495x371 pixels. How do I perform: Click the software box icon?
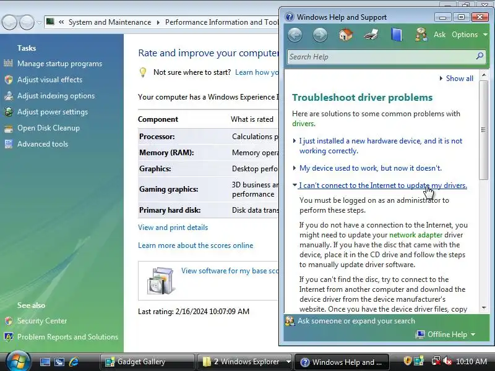161,281
